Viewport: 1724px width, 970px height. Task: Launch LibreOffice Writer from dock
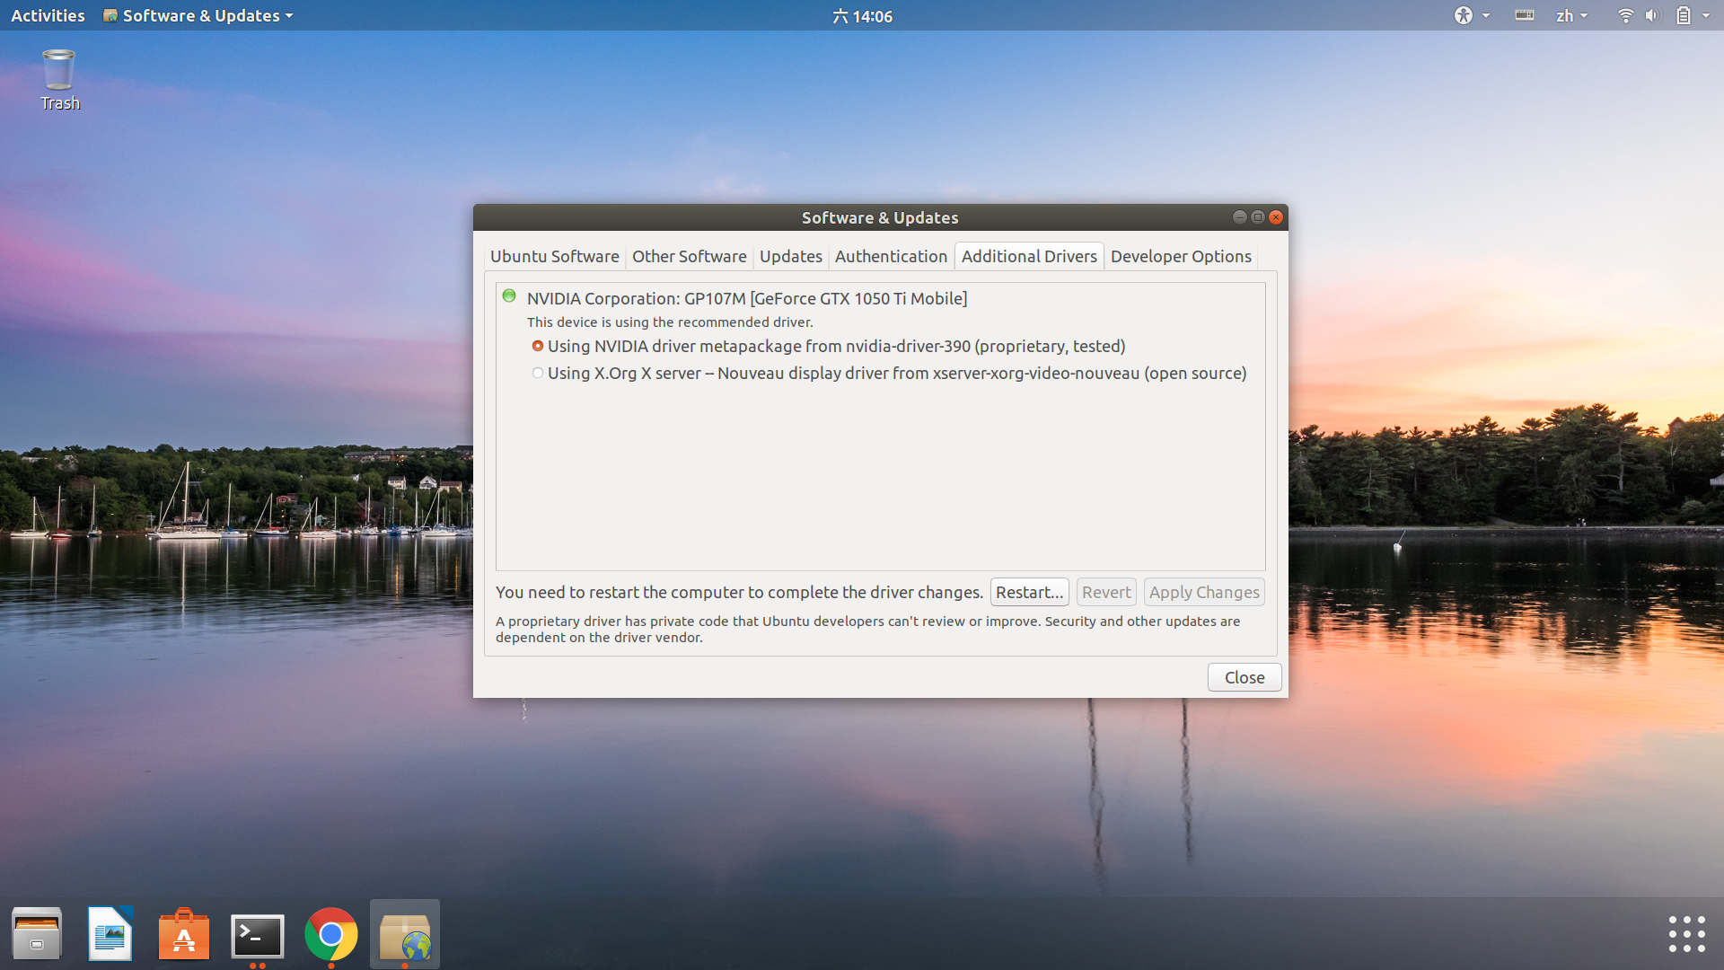(x=110, y=934)
